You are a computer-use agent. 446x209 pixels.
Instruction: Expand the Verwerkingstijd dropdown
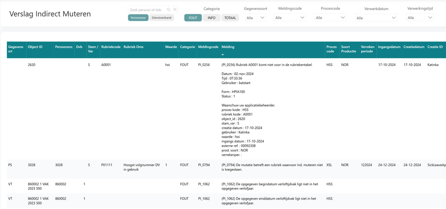pyautogui.click(x=420, y=17)
